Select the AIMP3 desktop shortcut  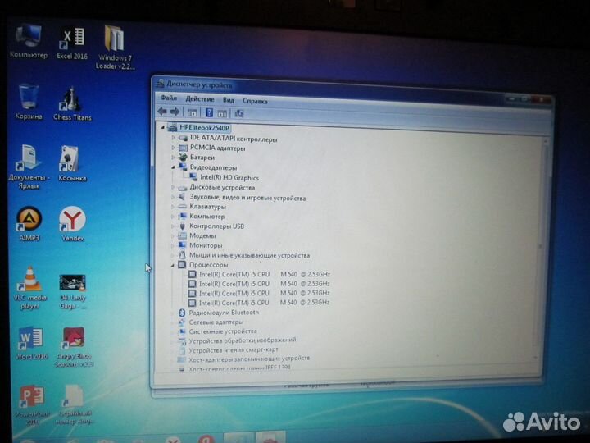coord(29,223)
